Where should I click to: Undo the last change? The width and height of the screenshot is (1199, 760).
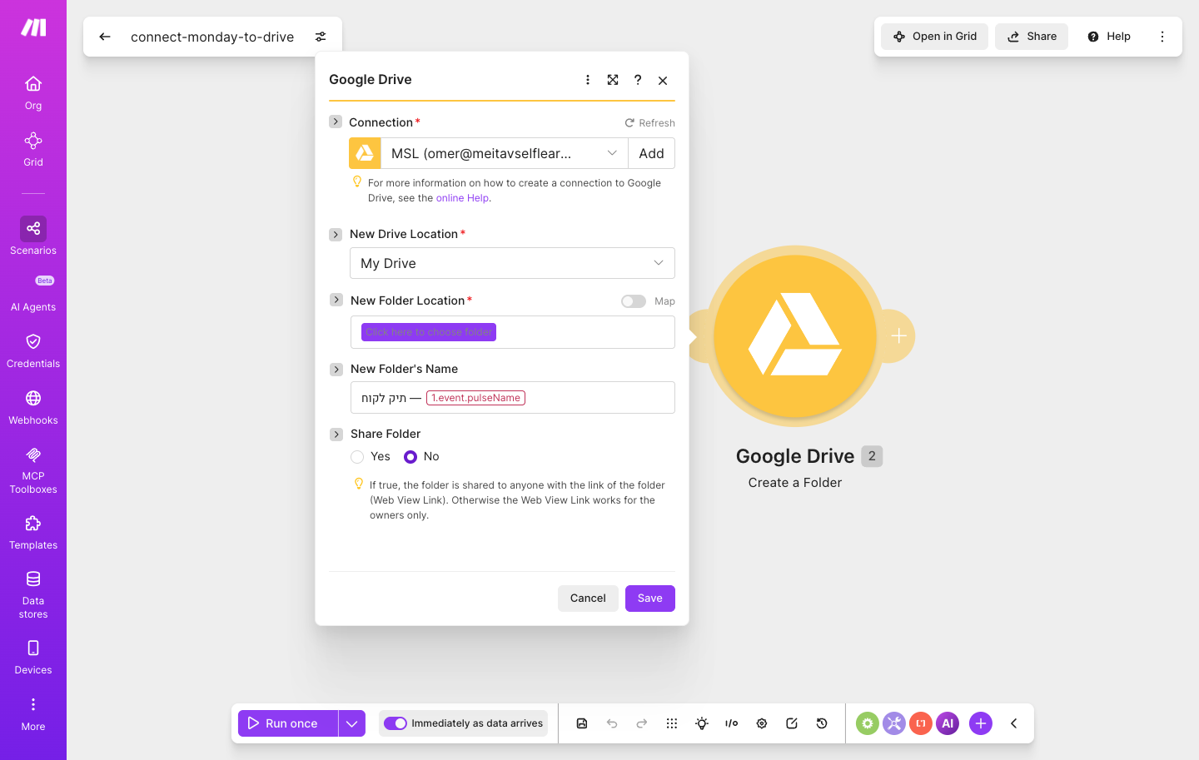(612, 723)
